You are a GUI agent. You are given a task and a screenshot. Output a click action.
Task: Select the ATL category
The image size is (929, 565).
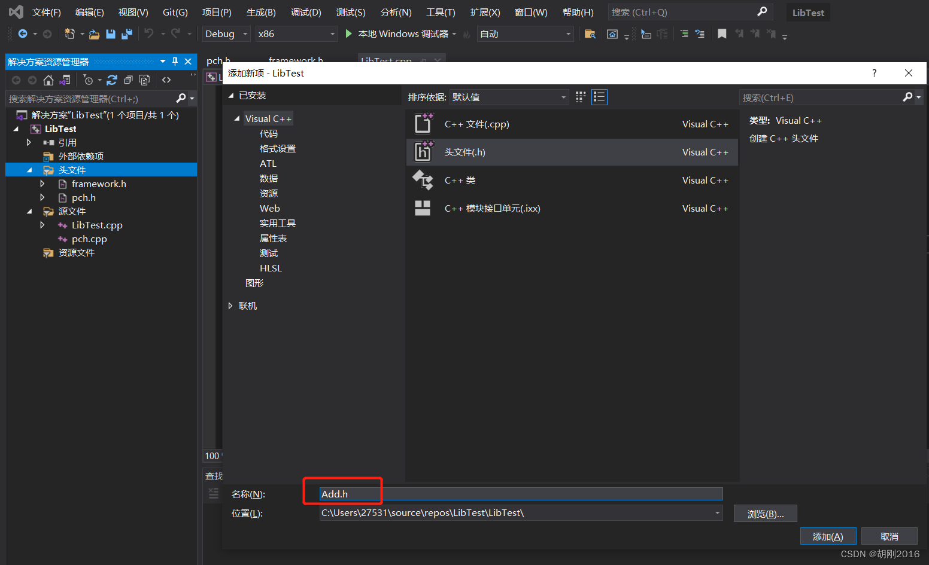(x=268, y=164)
